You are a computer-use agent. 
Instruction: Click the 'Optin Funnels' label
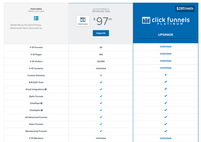click(x=36, y=96)
